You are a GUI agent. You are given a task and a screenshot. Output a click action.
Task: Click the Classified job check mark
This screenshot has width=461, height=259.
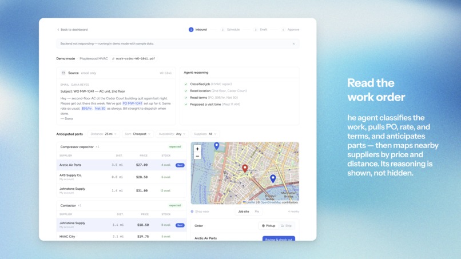[186, 84]
